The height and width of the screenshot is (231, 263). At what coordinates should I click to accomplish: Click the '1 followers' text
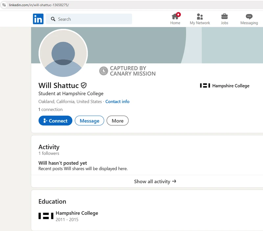pyautogui.click(x=49, y=153)
